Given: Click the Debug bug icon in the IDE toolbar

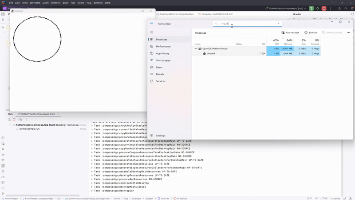Looking at the screenshot, I should (x=318, y=8).
